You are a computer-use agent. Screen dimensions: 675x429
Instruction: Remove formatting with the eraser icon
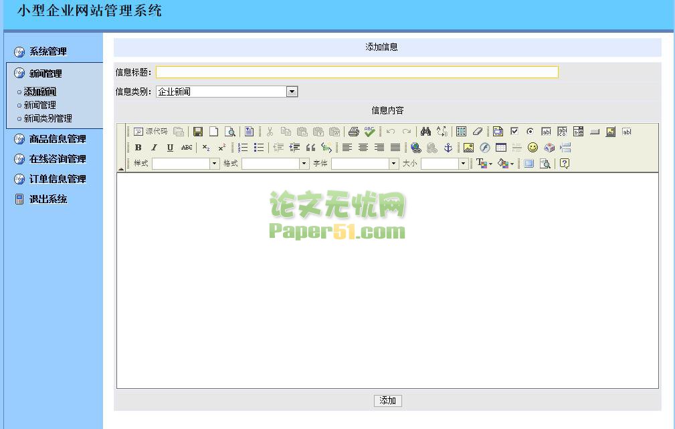coord(477,132)
